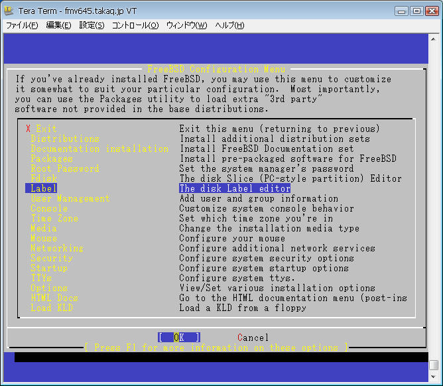443x386 pixels.
Task: Click 'The disk Label editor' description
Action: (235, 188)
